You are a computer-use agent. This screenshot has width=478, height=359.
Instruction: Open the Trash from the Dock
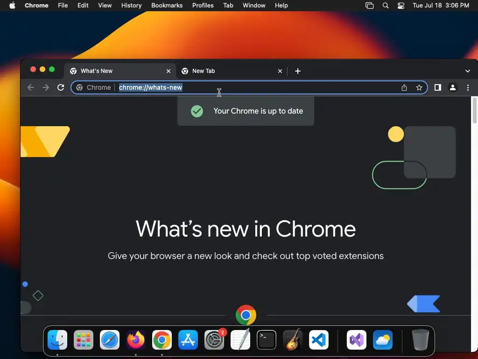[421, 340]
